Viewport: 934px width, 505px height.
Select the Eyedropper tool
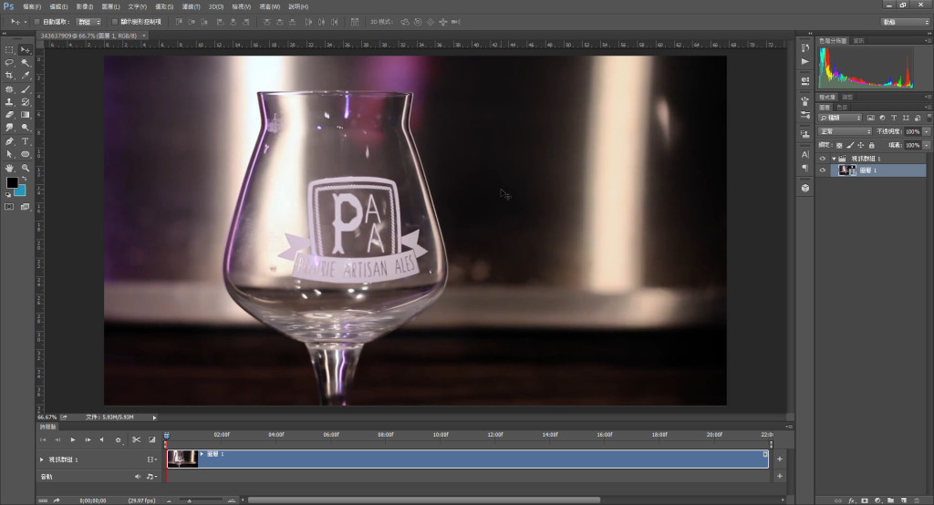click(25, 76)
